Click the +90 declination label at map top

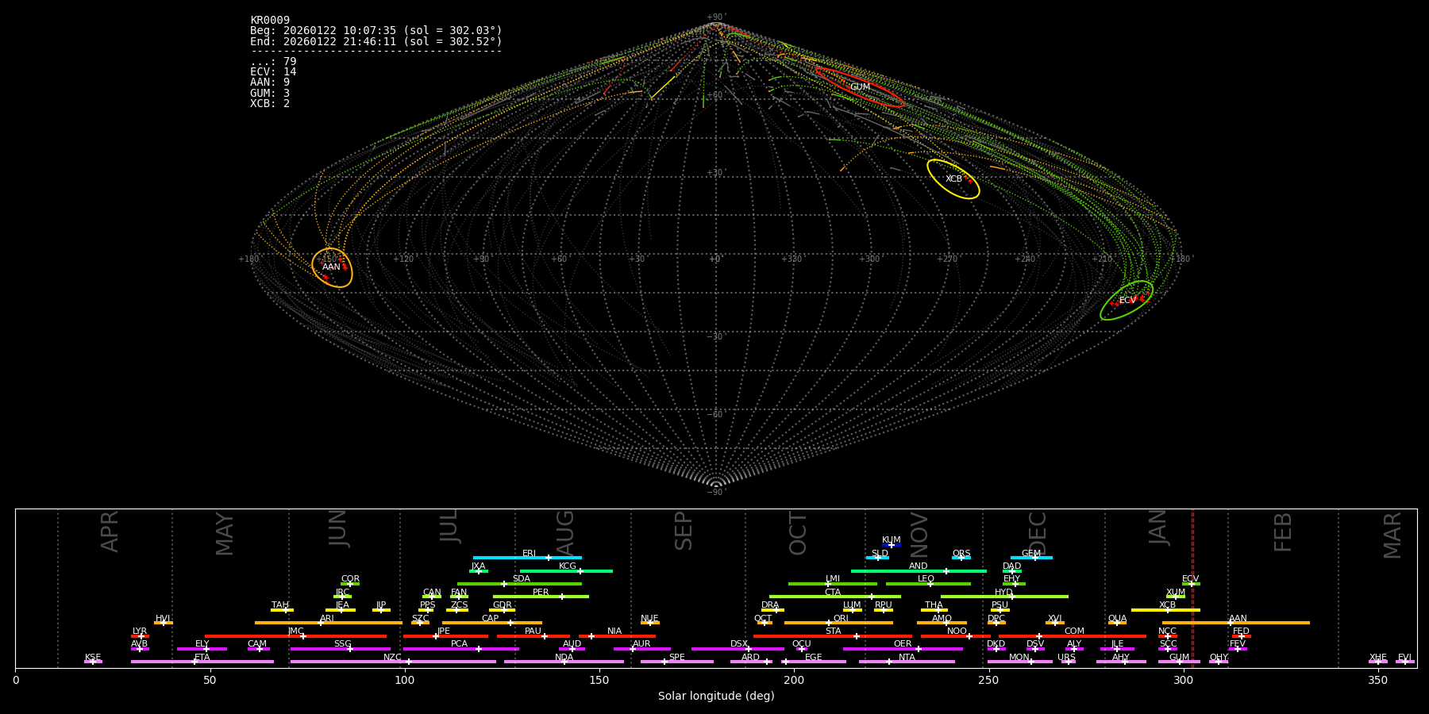click(x=715, y=17)
